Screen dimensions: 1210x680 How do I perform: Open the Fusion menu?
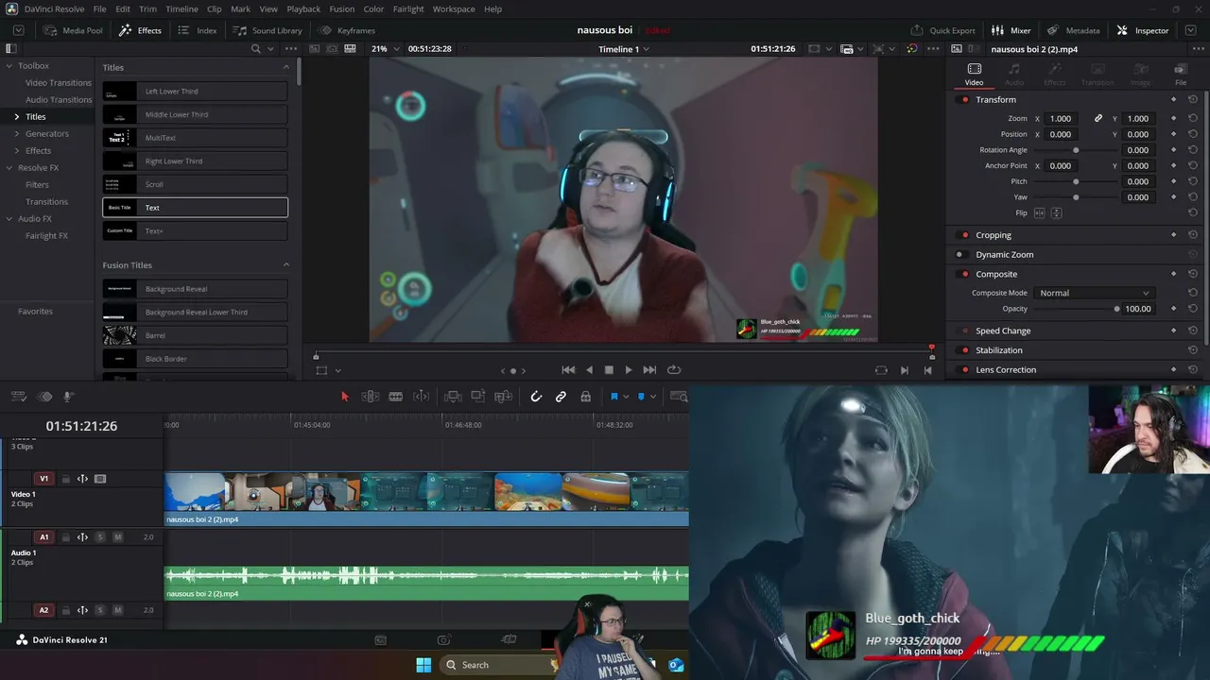pos(342,9)
